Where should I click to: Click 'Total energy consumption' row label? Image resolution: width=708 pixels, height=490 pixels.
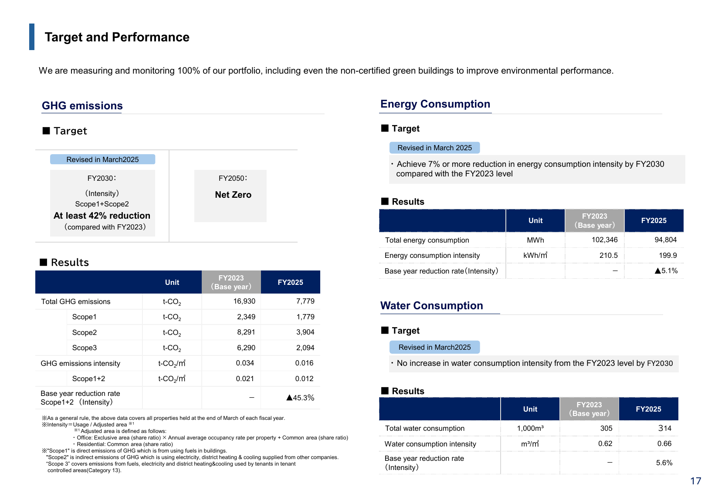point(427,240)
